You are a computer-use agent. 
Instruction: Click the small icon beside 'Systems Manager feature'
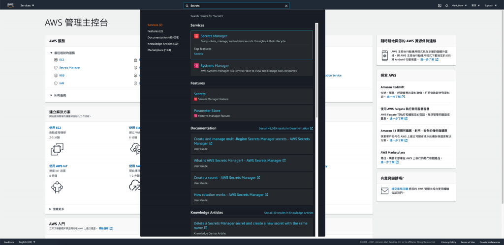(x=195, y=116)
